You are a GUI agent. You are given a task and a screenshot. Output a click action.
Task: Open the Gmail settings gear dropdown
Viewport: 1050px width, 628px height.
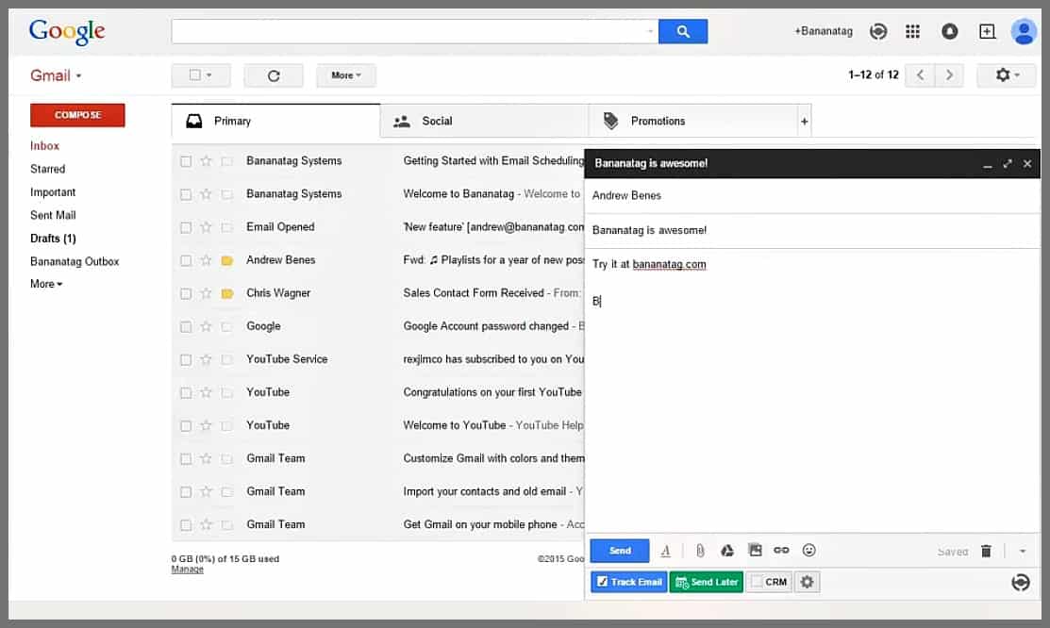[1007, 75]
